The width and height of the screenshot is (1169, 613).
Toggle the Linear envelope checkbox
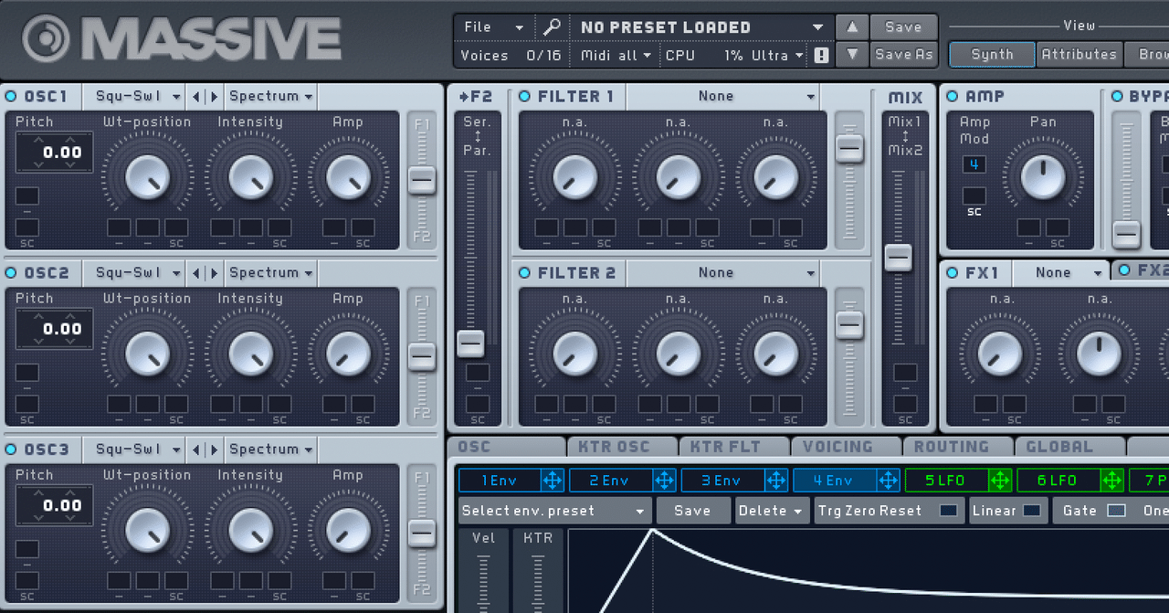point(1031,511)
